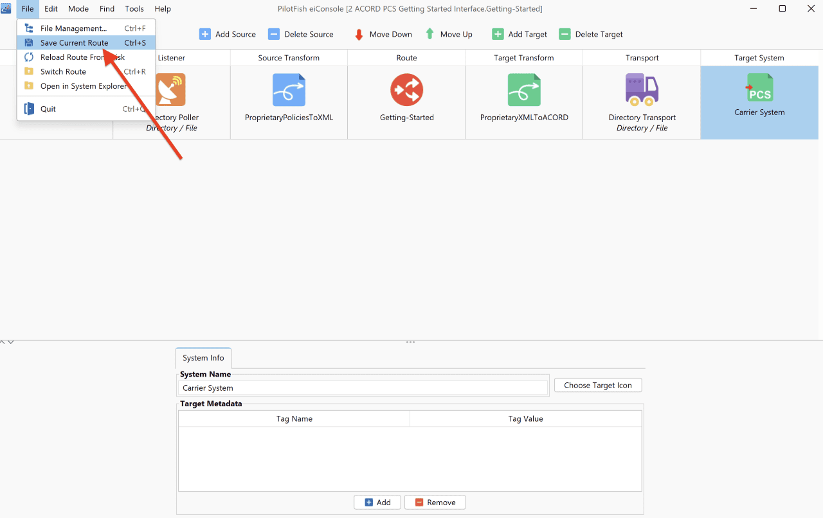The width and height of the screenshot is (823, 518).
Task: Switch to the System Info tab
Action: point(203,358)
